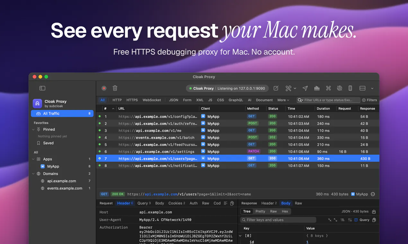Viewport: 408px width, 244px height.
Task: Click the sort arrows icon in response toolbar
Action: [350, 220]
